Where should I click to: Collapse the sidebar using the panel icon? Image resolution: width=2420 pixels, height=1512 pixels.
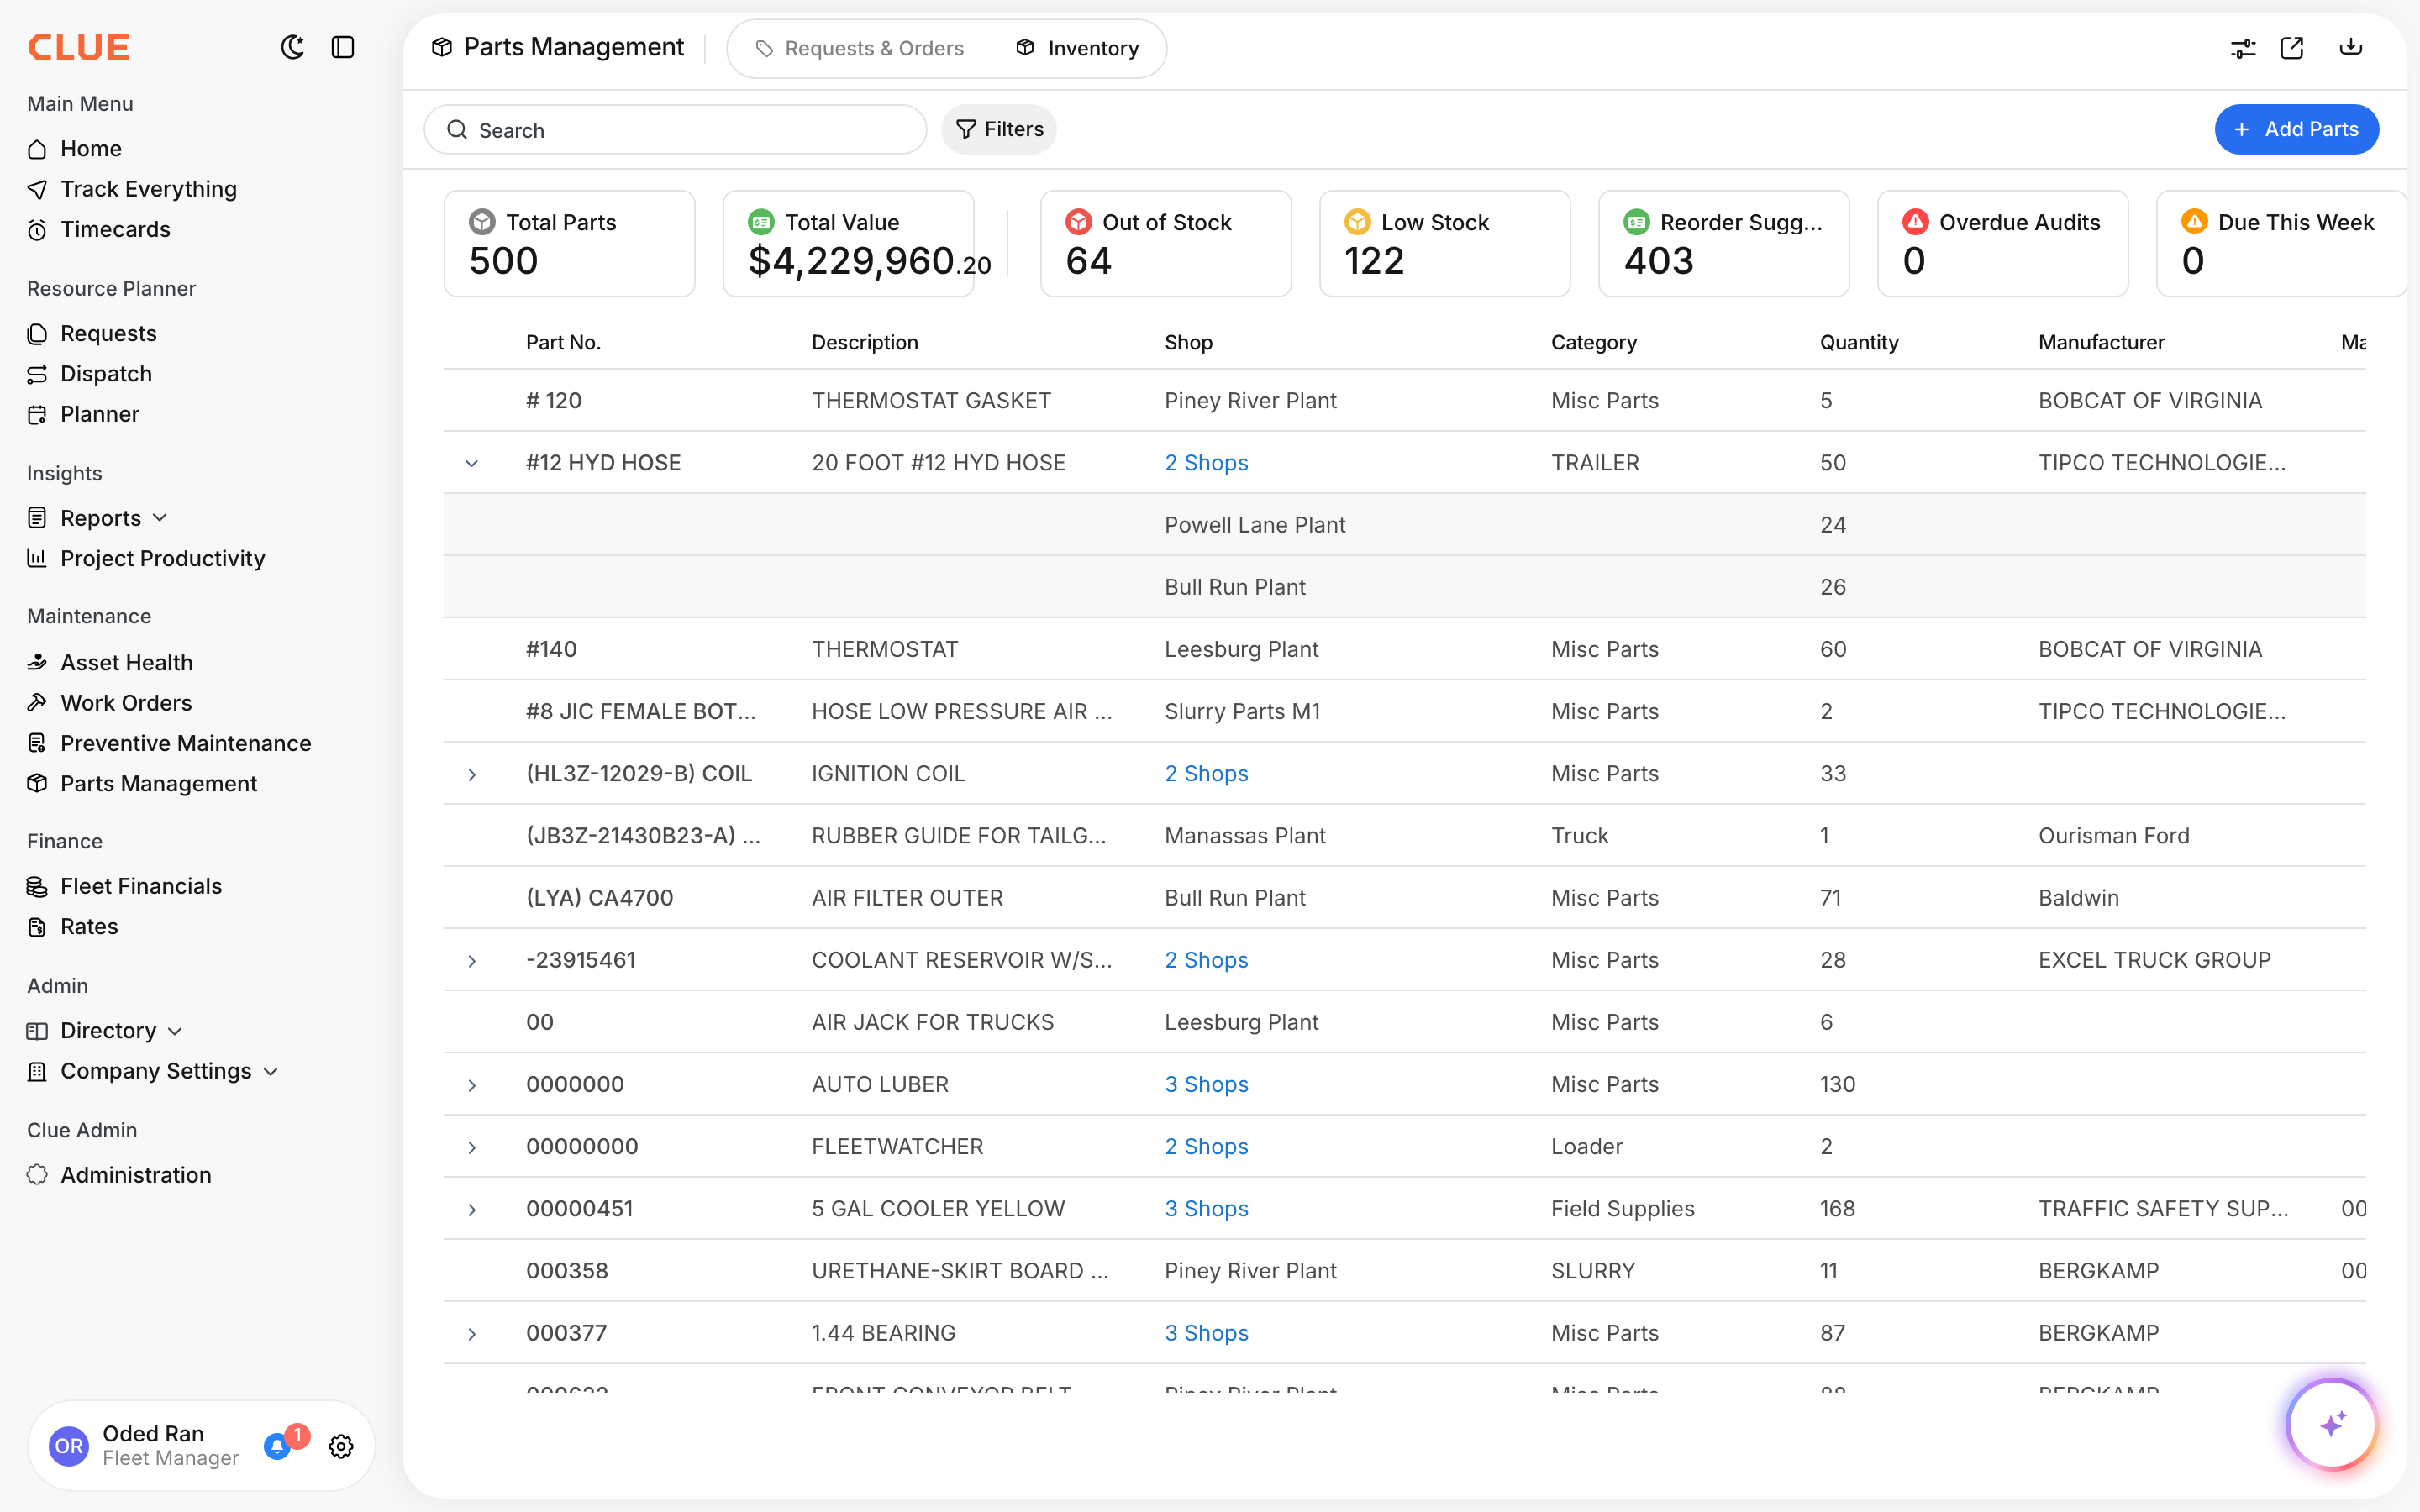pos(342,47)
